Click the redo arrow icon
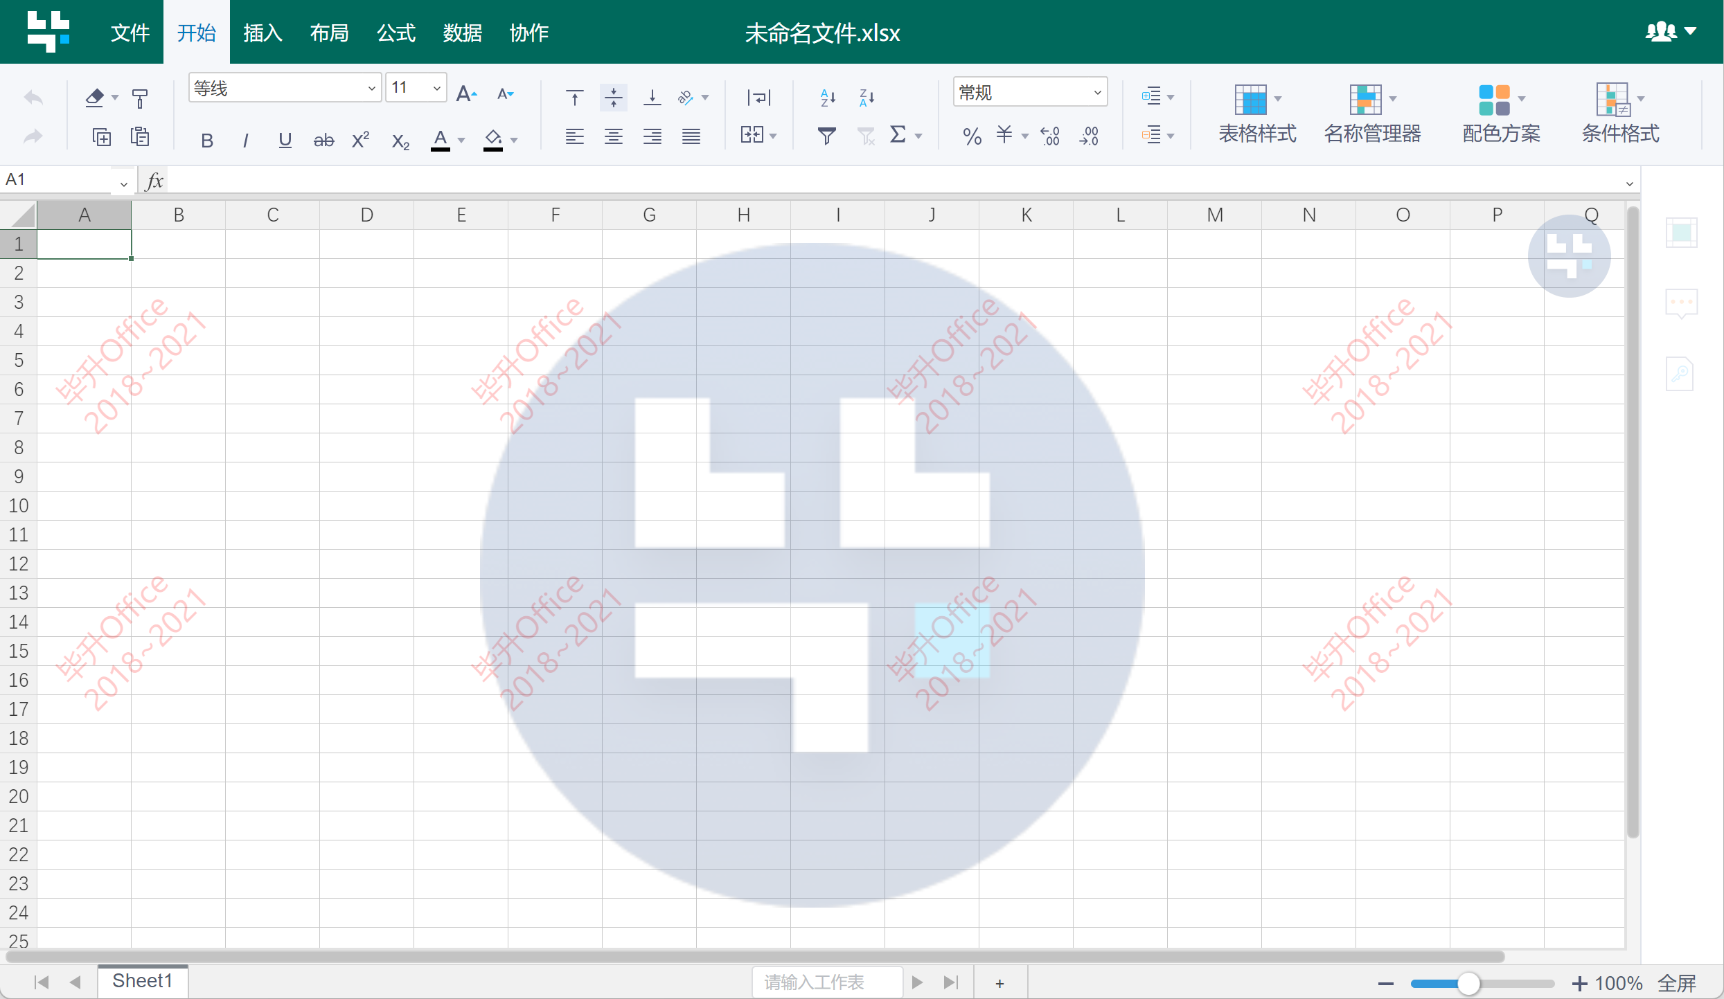 (33, 136)
